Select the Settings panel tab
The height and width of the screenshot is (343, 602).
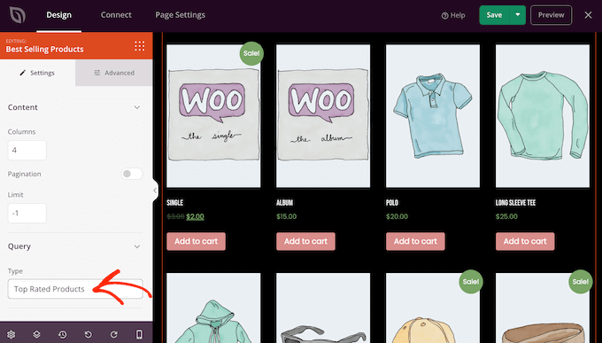click(37, 73)
